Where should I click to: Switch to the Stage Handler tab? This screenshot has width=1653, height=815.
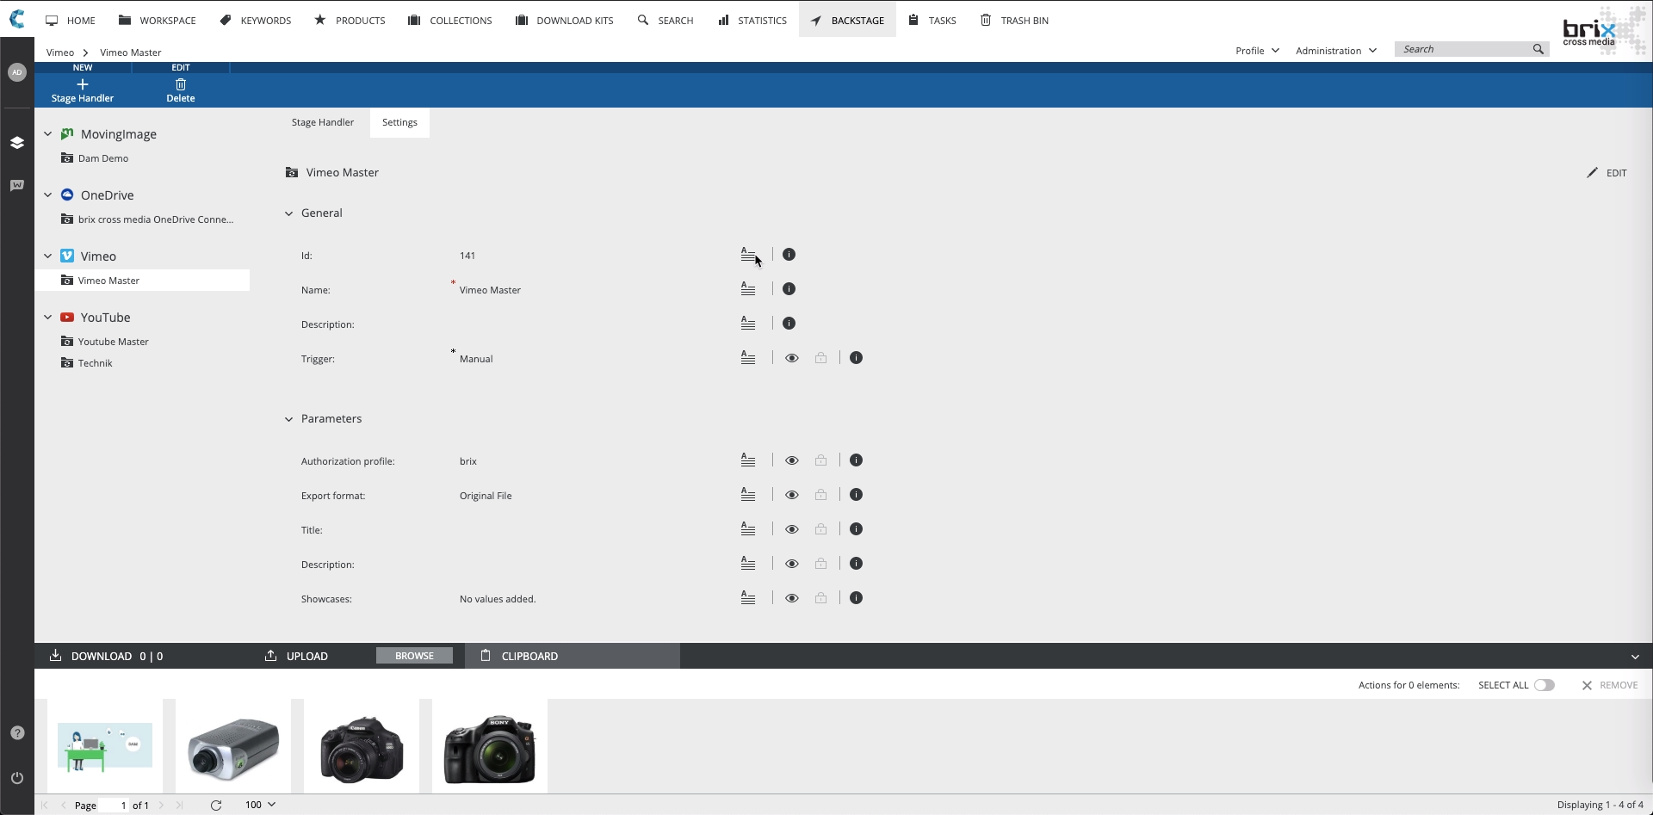(x=323, y=122)
